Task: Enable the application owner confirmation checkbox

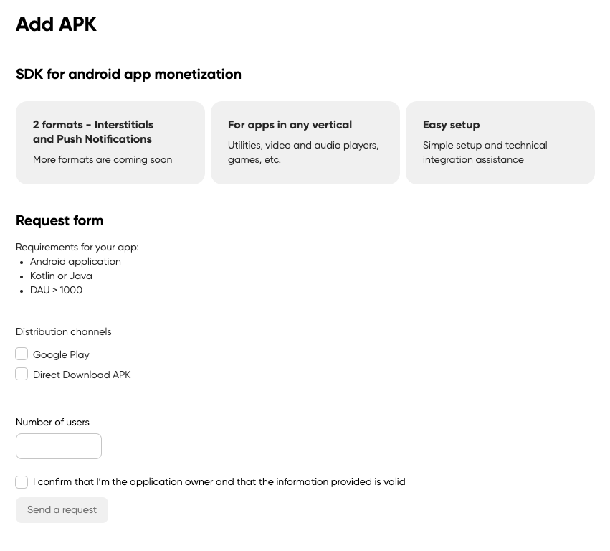Action: click(x=22, y=482)
